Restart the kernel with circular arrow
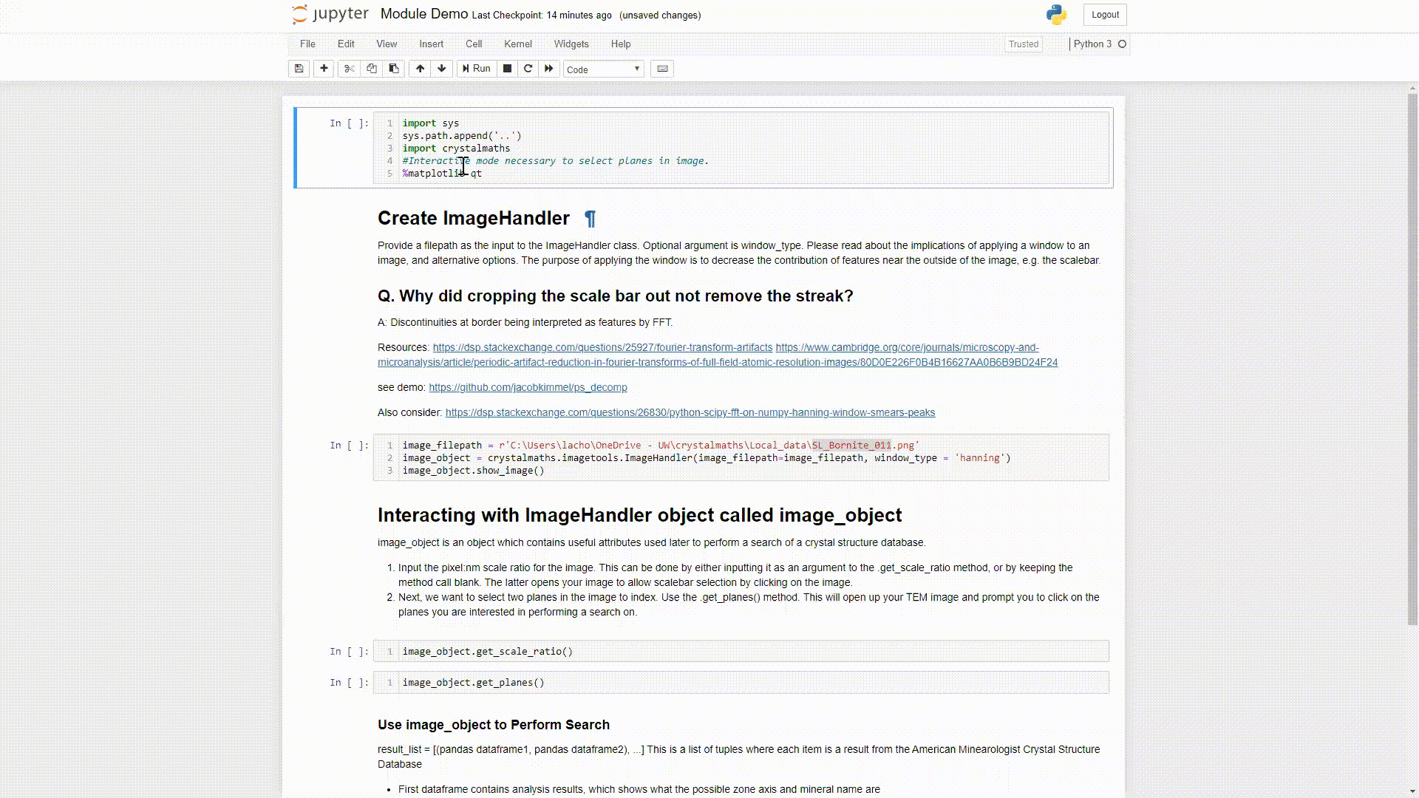The width and height of the screenshot is (1419, 798). point(528,69)
